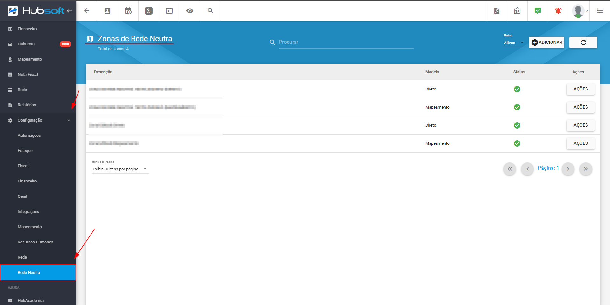Viewport: 610px width, 305px height.
Task: Click the Modelo column header
Action: pos(432,72)
